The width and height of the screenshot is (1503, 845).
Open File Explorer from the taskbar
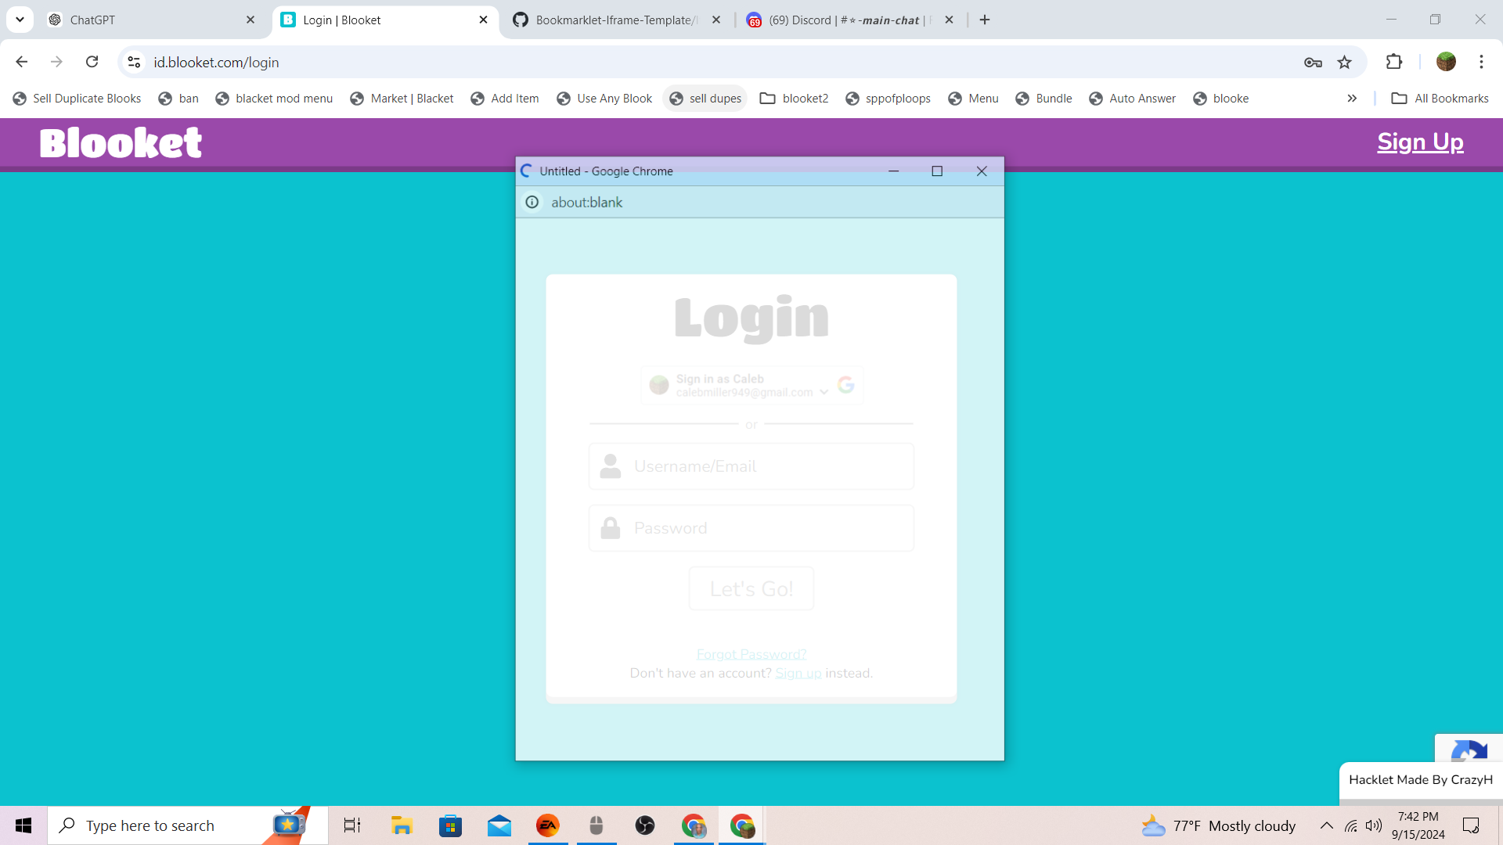click(402, 825)
